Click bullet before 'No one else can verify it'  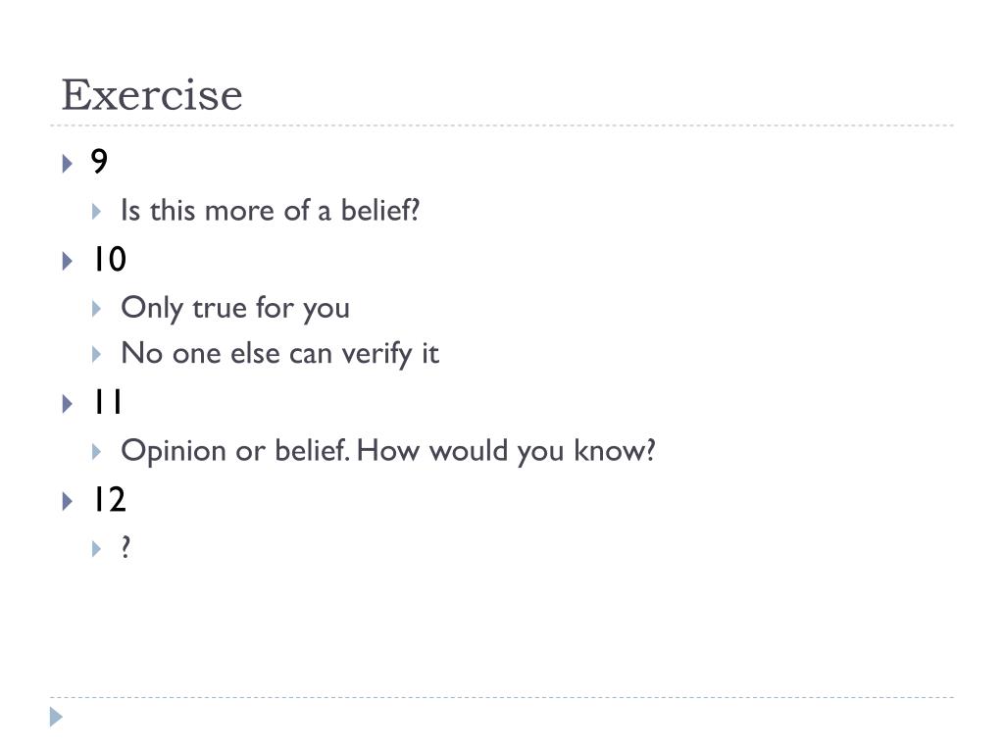(97, 354)
